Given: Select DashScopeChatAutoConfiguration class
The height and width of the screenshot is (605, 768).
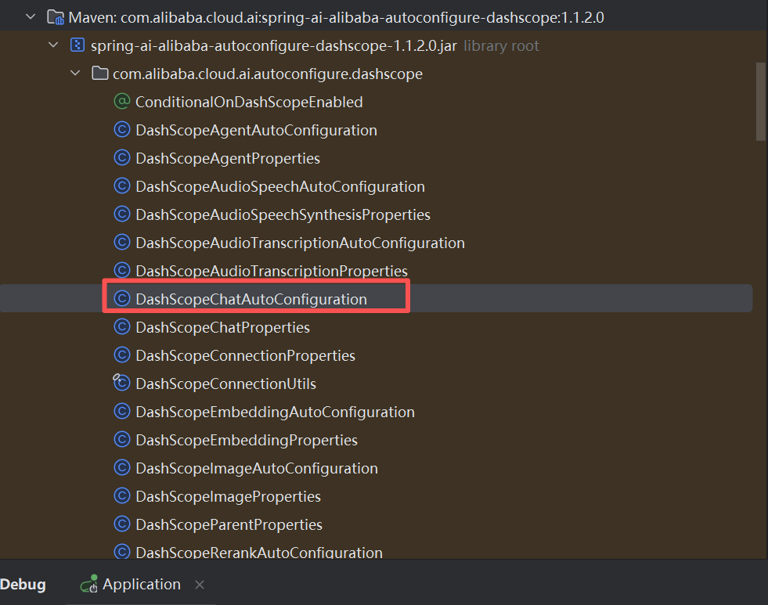Looking at the screenshot, I should pyautogui.click(x=251, y=299).
